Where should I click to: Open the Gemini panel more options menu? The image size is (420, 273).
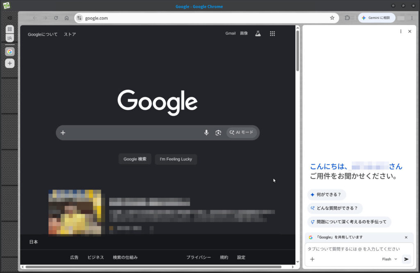401,32
